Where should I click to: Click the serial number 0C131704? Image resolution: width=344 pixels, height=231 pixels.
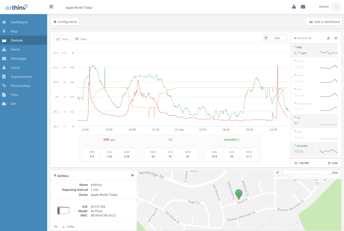coord(98,207)
